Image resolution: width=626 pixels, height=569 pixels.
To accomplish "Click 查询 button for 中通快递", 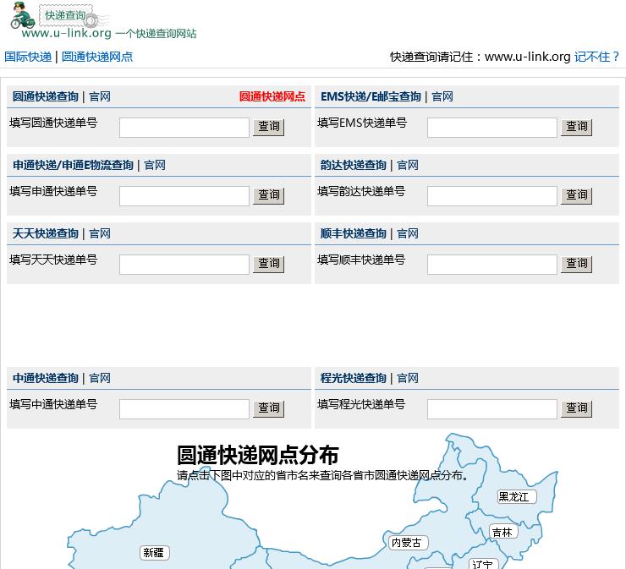I will coord(269,408).
